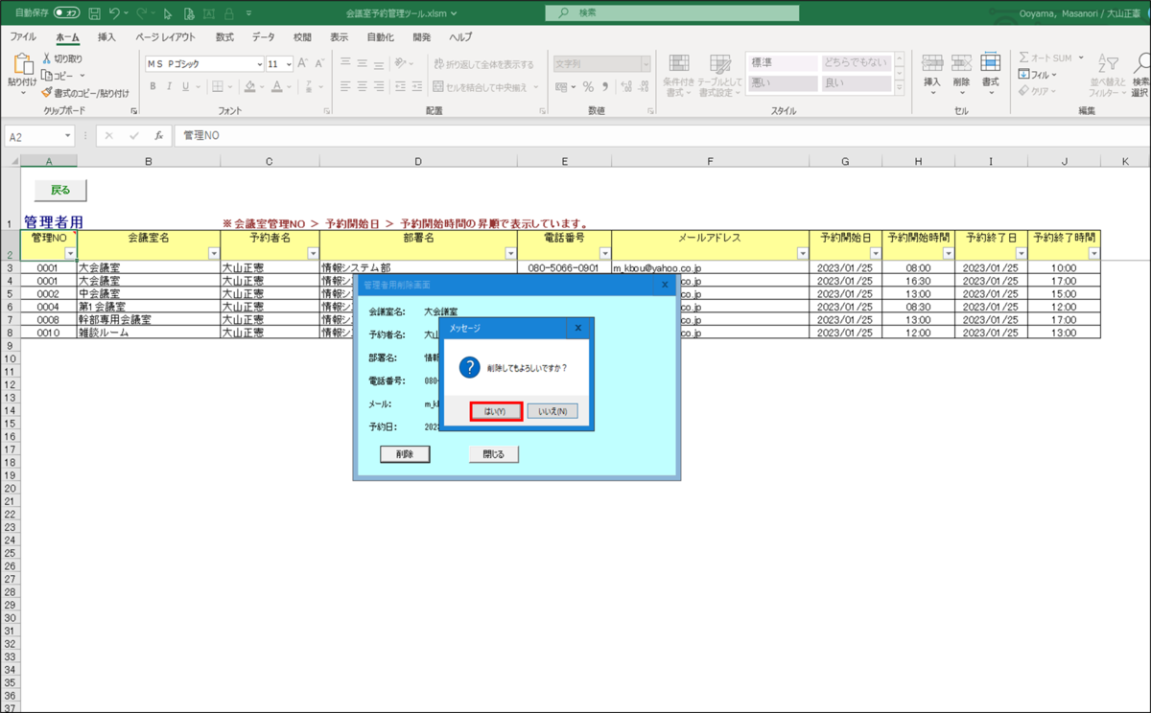The image size is (1151, 713).
Task: Open the 会議室名 column filter dropdown
Action: tap(214, 253)
